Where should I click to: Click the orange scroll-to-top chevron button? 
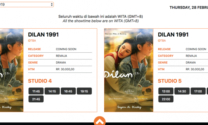click(100, 120)
